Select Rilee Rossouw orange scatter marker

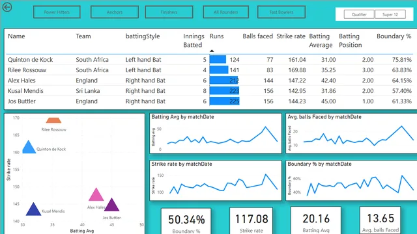[x=53, y=120]
